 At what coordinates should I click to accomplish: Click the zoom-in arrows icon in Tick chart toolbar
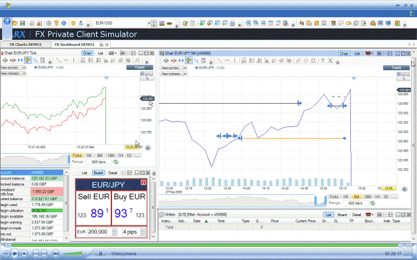pyautogui.click(x=5, y=61)
